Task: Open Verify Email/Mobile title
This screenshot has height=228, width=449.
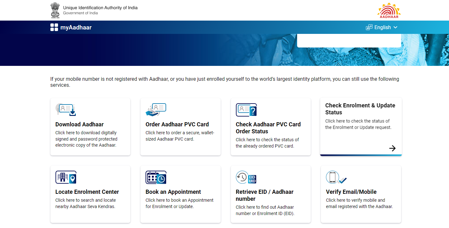Action: (x=351, y=192)
